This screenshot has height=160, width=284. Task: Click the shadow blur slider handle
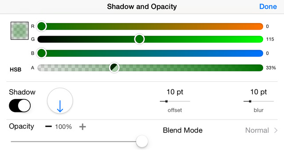tap(250, 101)
